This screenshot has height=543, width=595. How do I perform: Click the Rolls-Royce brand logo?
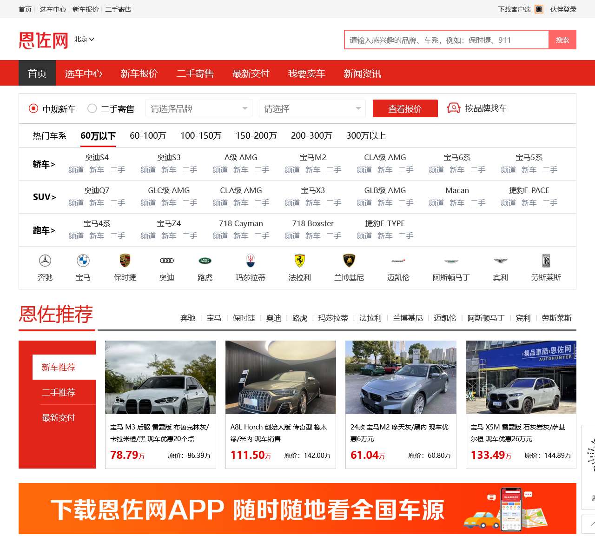point(546,261)
